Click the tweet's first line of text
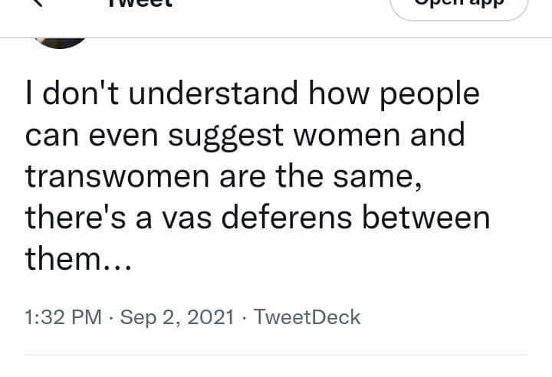 click(x=251, y=95)
